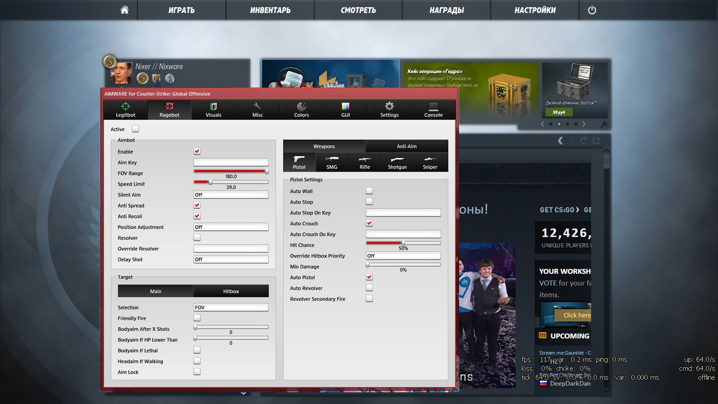Enable the Friendly Fire checkbox

tap(197, 318)
